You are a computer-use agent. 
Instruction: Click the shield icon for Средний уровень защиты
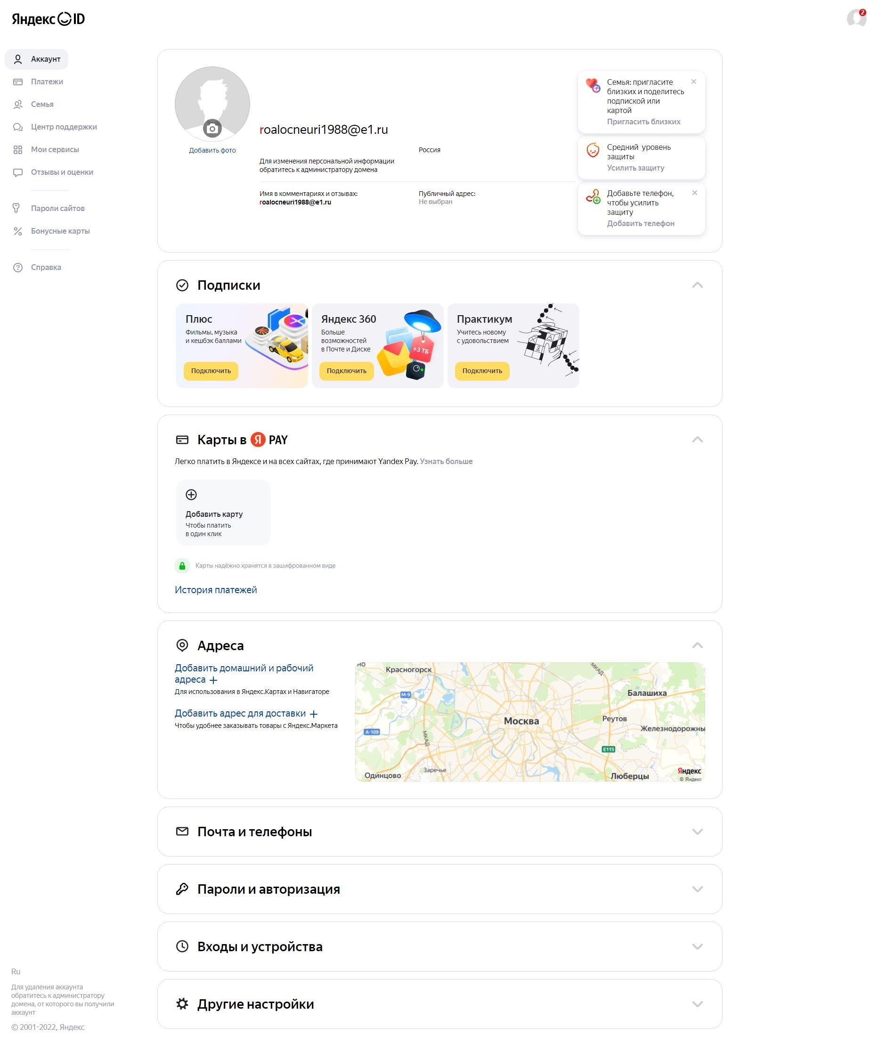pyautogui.click(x=592, y=150)
